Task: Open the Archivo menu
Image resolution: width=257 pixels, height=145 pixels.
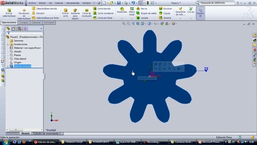Action: 32,3
